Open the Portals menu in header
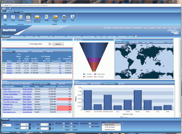The image size is (182, 134). 159,28
